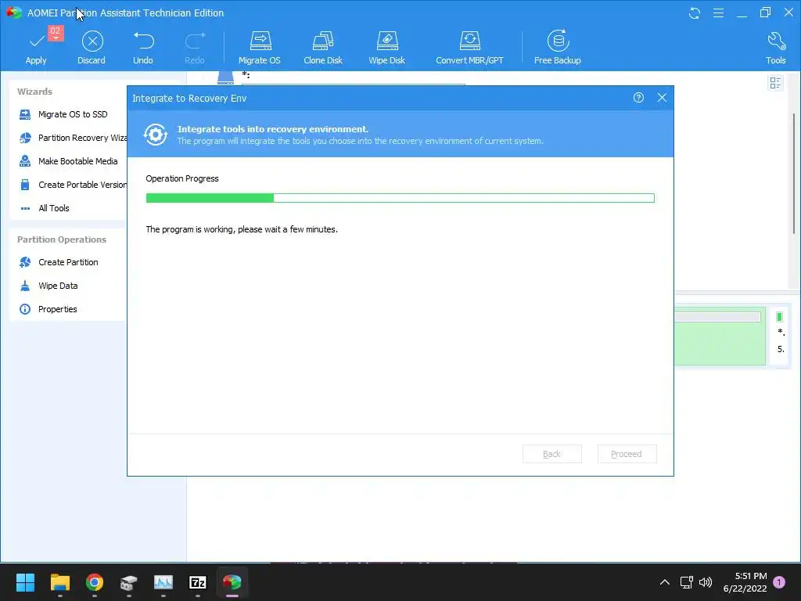
Task: Close the Integrate to Recovery Env dialog
Action: pos(662,98)
